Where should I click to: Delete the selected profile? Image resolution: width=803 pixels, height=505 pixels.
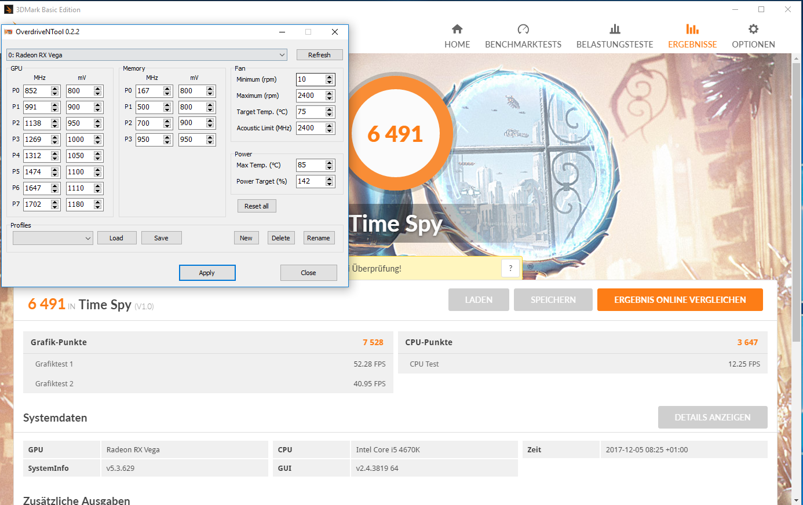pos(281,238)
